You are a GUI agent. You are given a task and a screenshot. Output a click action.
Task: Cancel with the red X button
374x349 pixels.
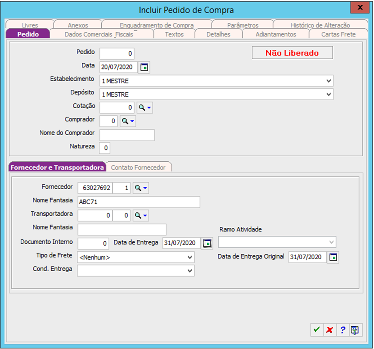(x=330, y=330)
